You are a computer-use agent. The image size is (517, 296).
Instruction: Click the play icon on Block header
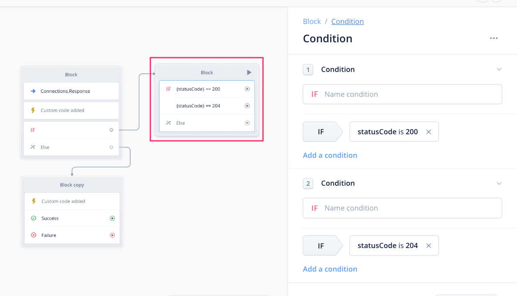pos(249,72)
